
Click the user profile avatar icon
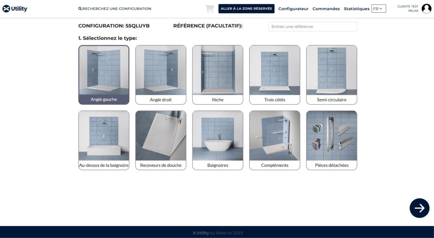pos(426,8)
